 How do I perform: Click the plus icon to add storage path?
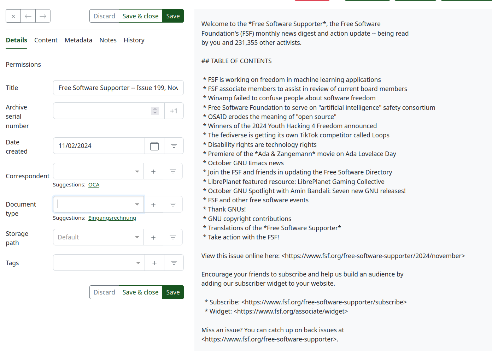coord(153,237)
